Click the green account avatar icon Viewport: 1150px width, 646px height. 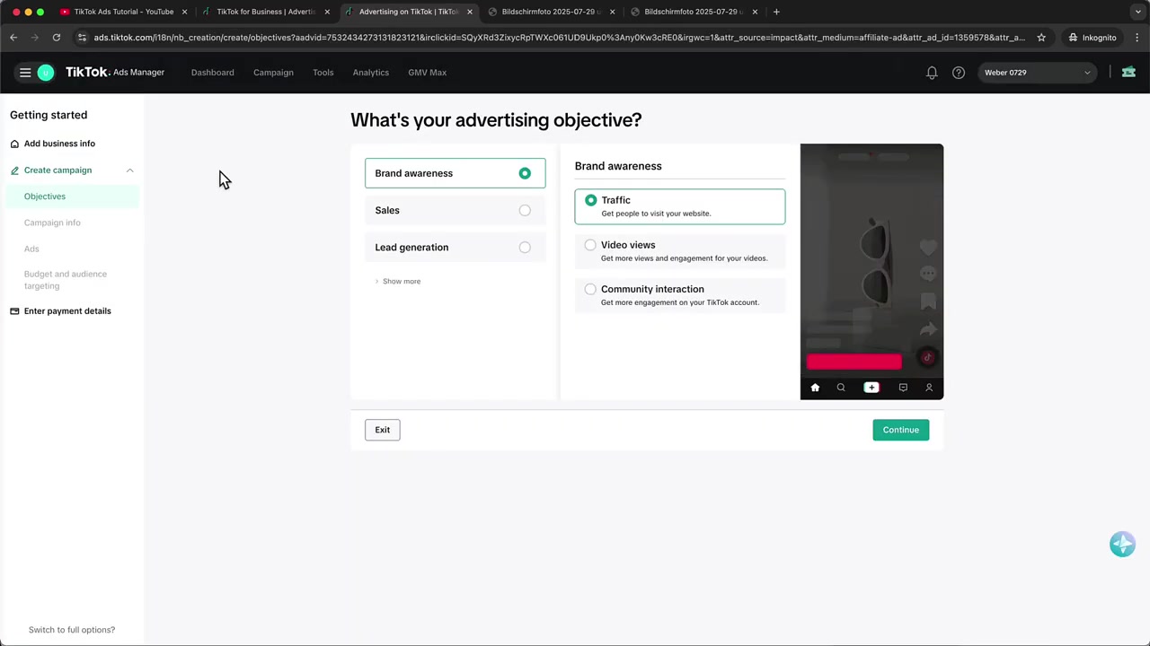(46, 73)
